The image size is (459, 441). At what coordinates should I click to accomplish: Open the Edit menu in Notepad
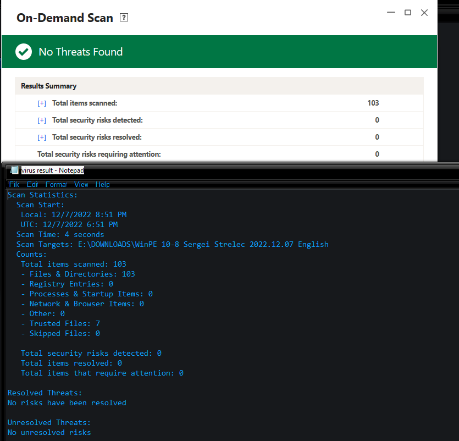pyautogui.click(x=32, y=184)
